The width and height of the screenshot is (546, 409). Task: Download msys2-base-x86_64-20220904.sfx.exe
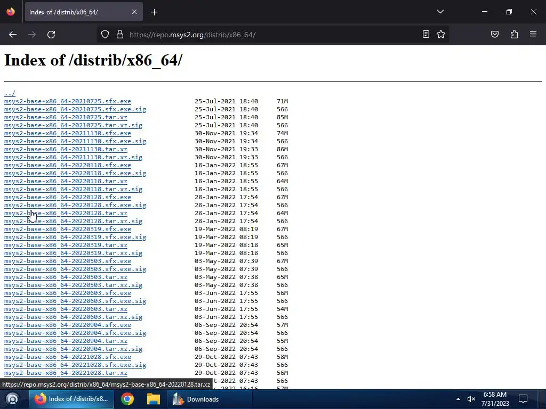pyautogui.click(x=68, y=325)
